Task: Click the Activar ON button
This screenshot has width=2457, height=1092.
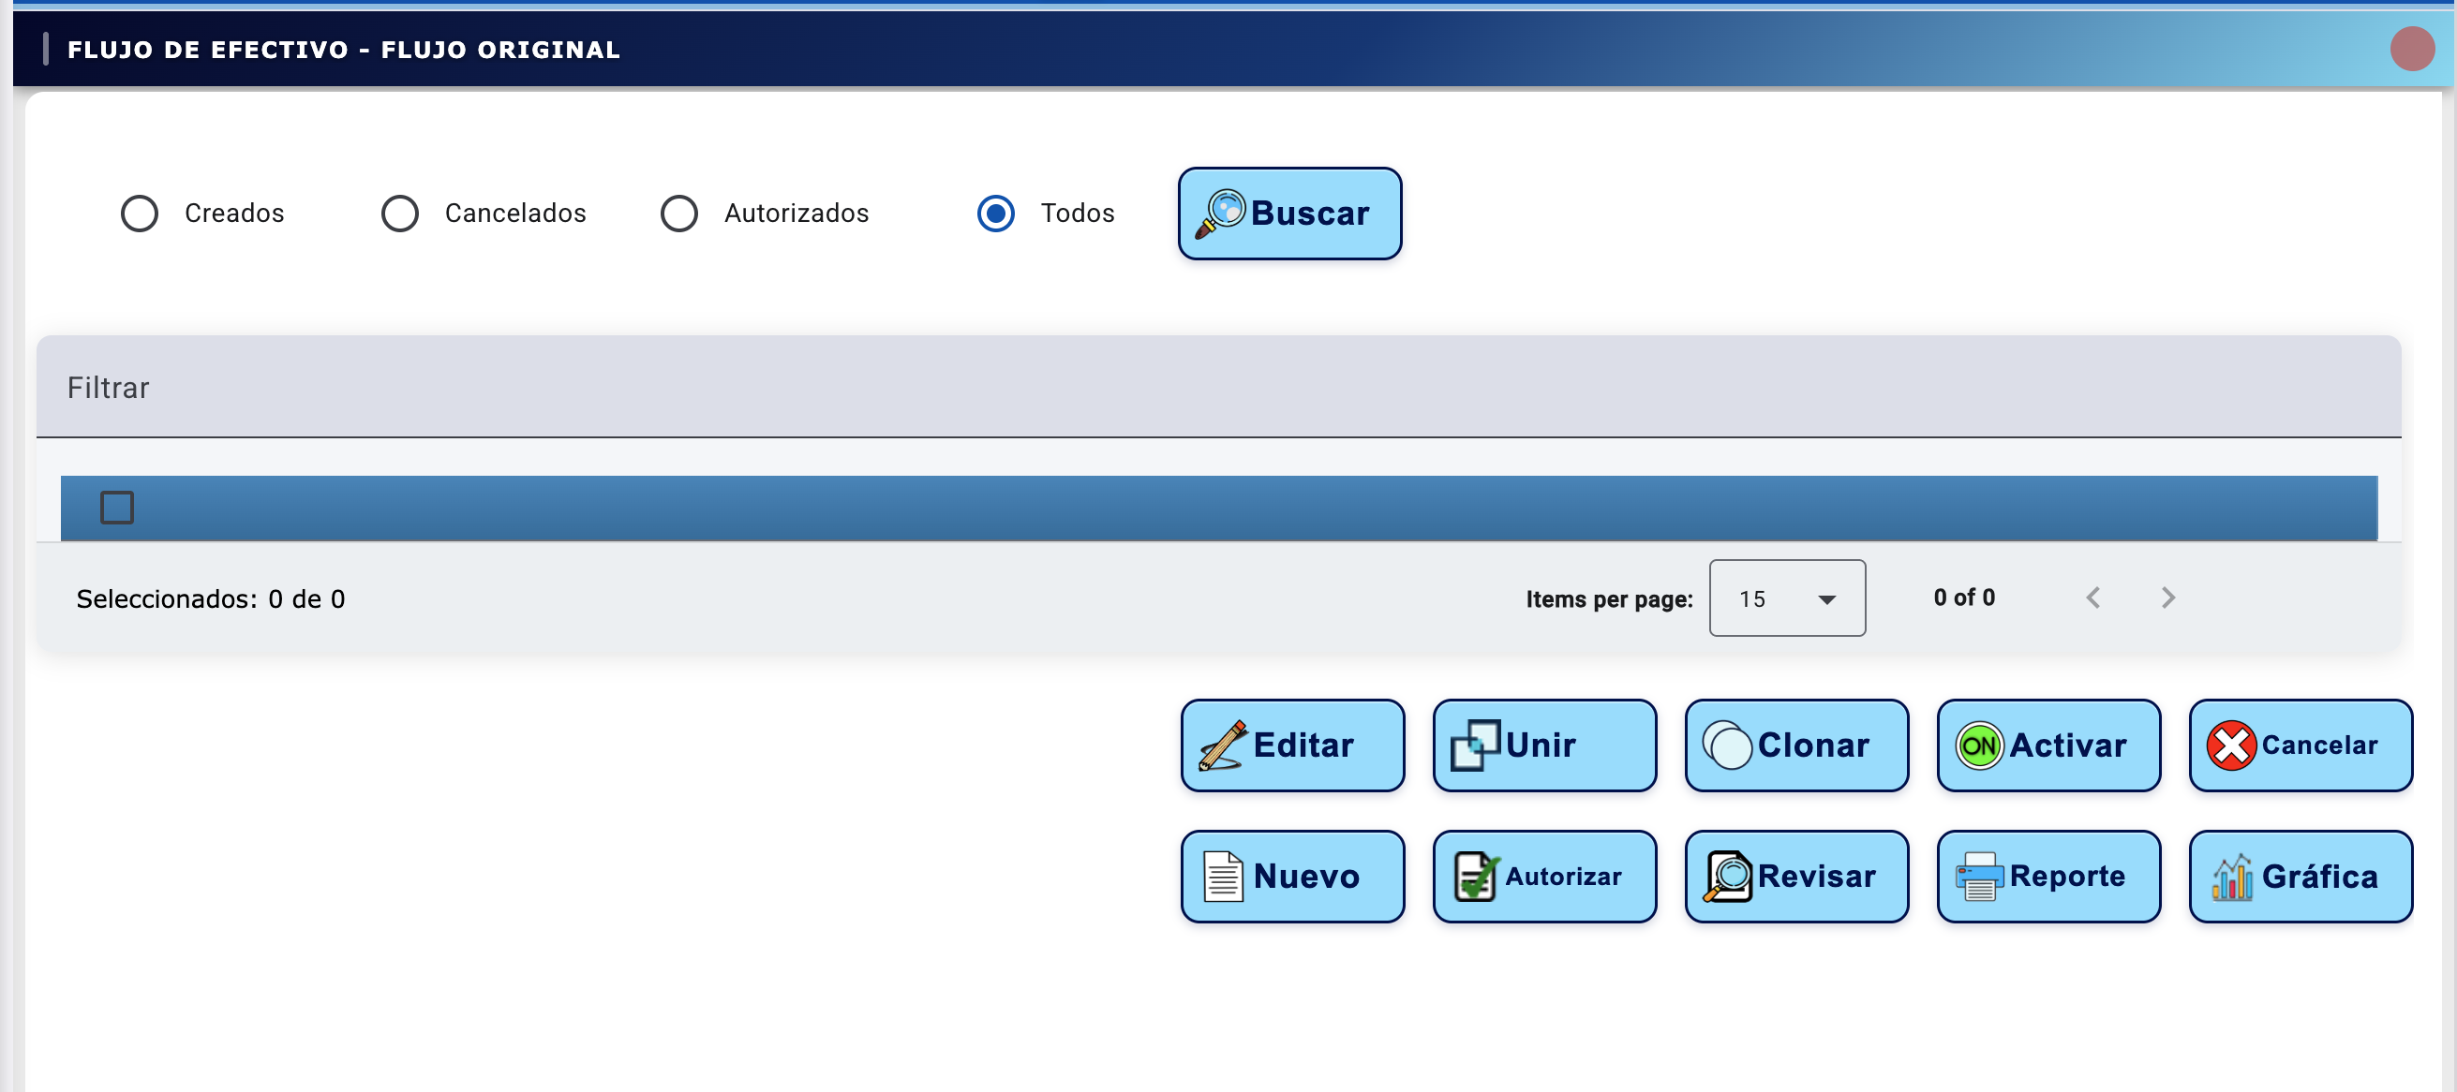Action: pyautogui.click(x=2047, y=745)
